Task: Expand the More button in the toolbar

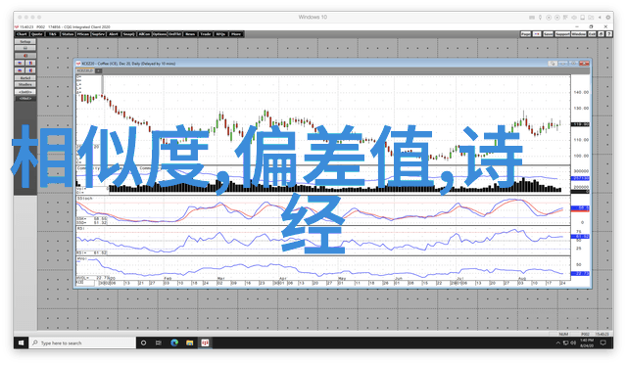Action: click(x=236, y=34)
